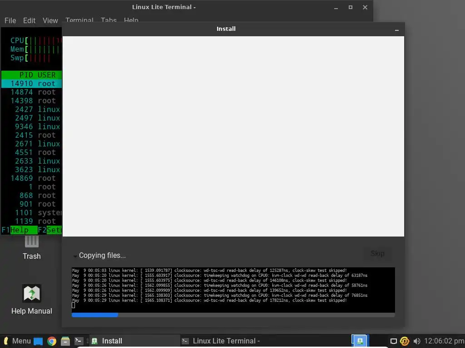Click the clock showing 12:06:02 pm
Image resolution: width=465 pixels, height=348 pixels.
[x=444, y=341]
